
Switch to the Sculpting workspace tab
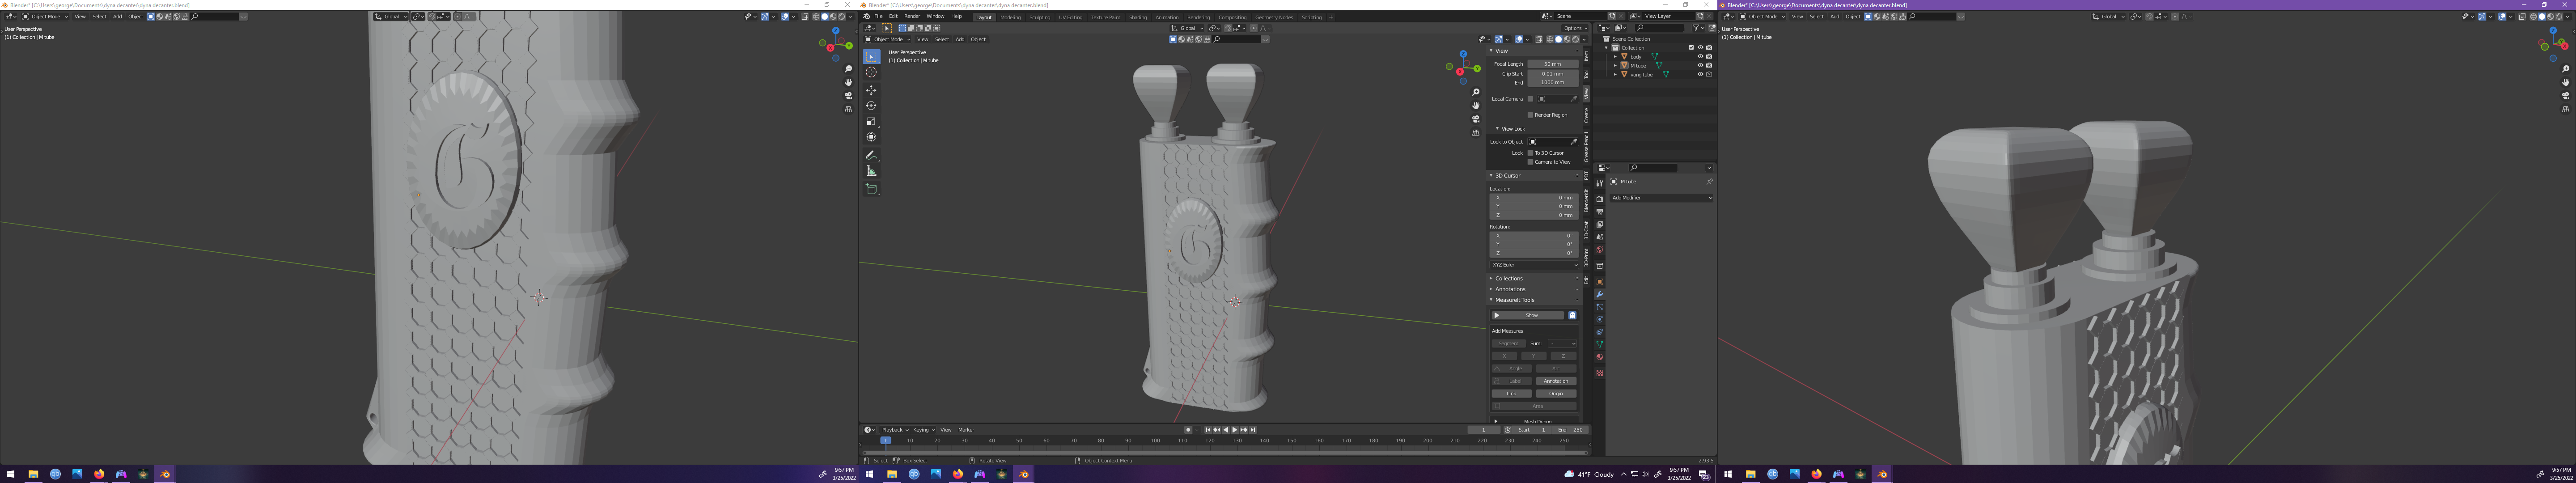tap(1040, 17)
